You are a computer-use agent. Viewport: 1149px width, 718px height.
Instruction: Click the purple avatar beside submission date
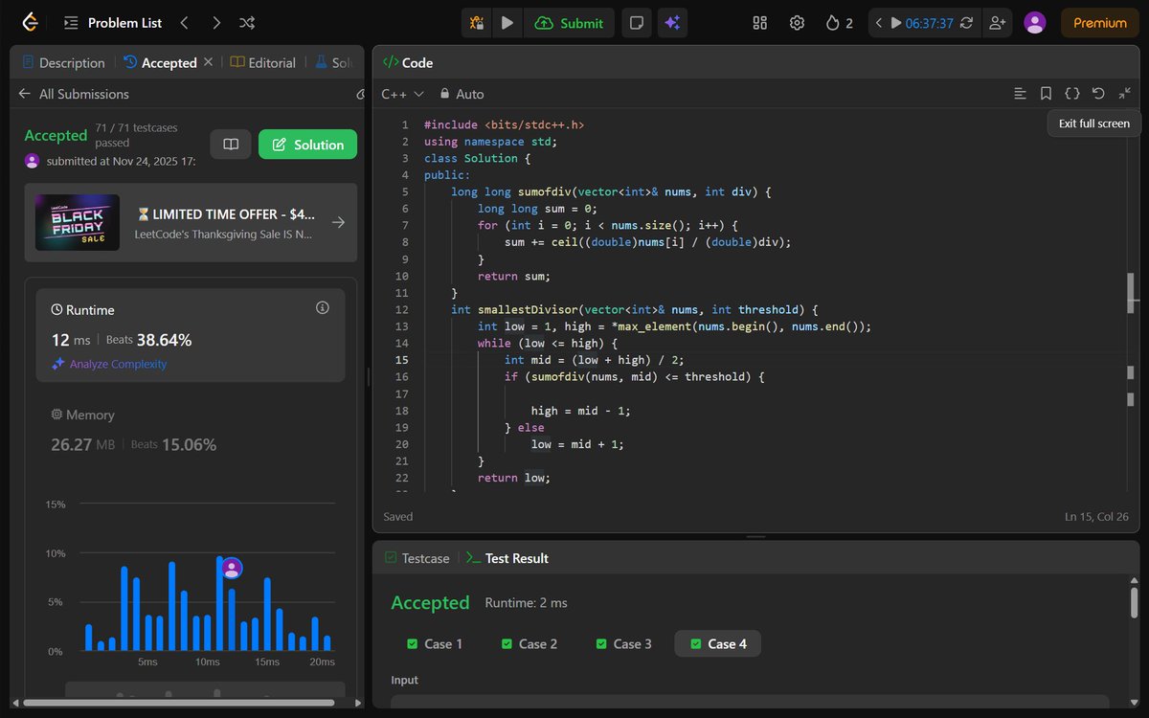pyautogui.click(x=33, y=161)
